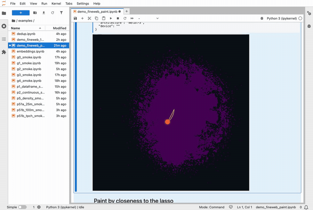Select p1_dataframe_s... notebook file

39,86
